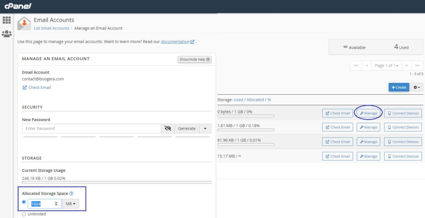This screenshot has height=218, width=425.
Task: Open the MB storage unit dropdown
Action: 70,204
